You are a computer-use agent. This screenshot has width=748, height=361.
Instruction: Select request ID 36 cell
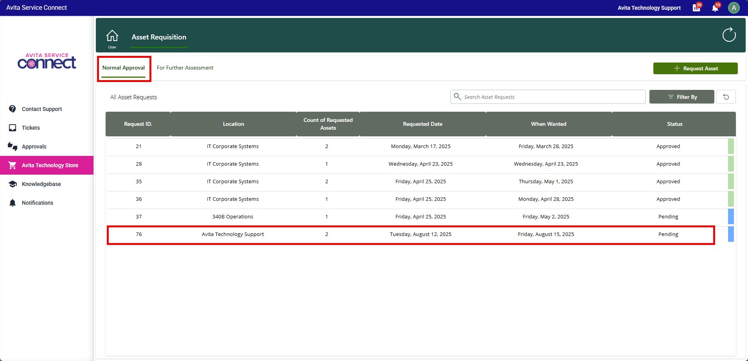pyautogui.click(x=139, y=199)
